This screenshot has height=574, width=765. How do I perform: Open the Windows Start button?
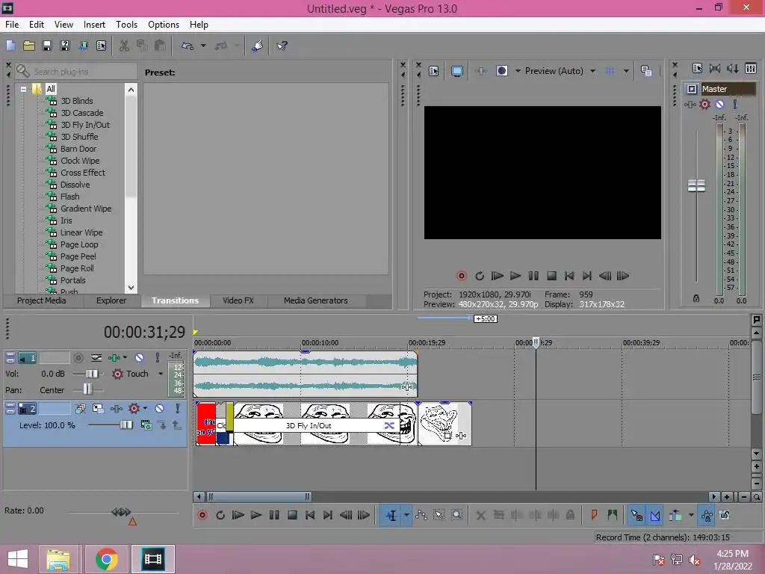coord(18,559)
